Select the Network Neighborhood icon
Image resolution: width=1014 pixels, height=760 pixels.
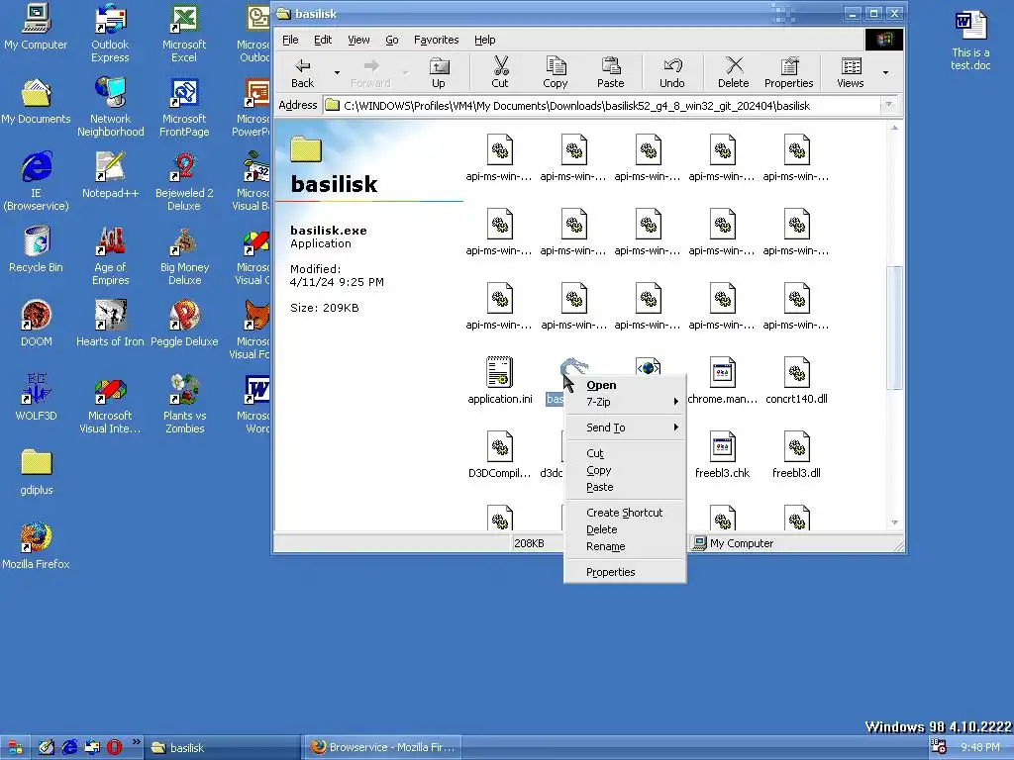coord(111,108)
